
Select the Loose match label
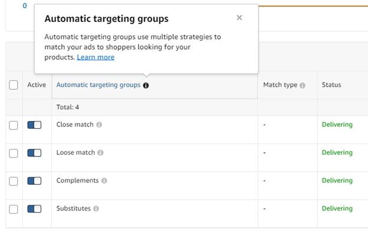(x=75, y=152)
